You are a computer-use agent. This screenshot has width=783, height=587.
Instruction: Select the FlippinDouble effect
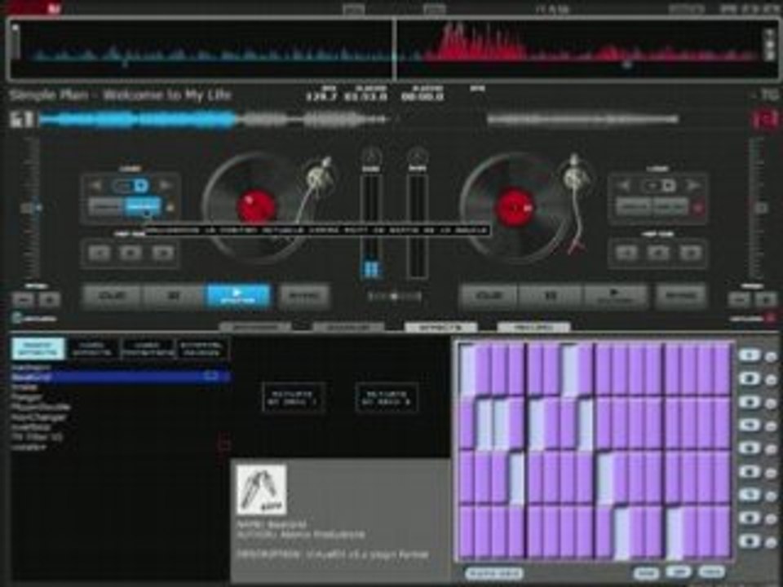(41, 407)
